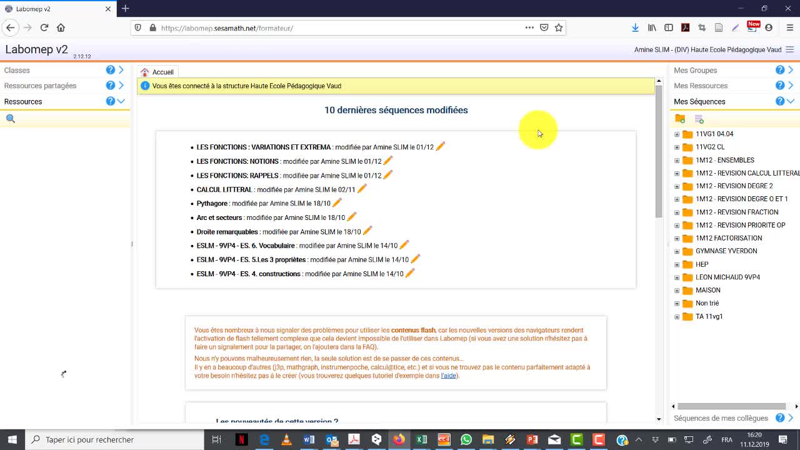Expand the 11VG1 04.04 folder
800x450 pixels.
click(x=677, y=134)
